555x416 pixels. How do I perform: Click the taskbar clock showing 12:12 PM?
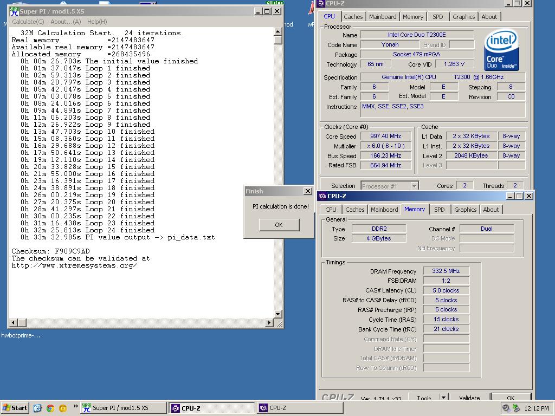[x=536, y=408]
